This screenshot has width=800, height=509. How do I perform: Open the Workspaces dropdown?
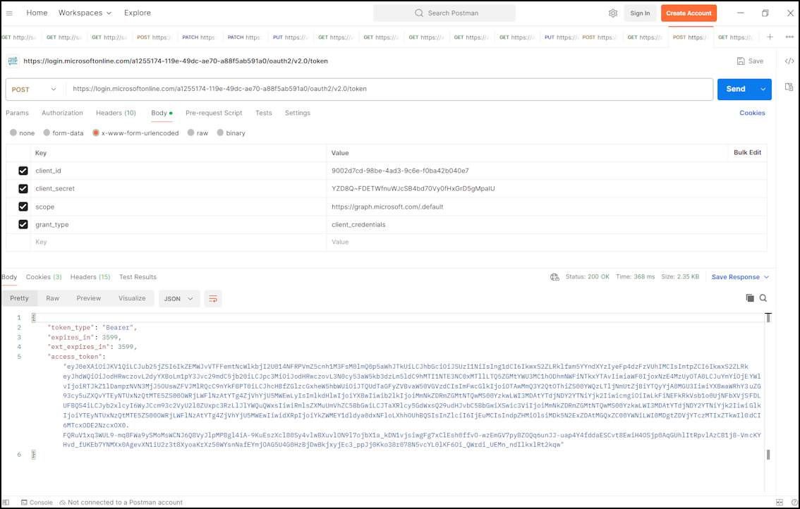click(85, 13)
